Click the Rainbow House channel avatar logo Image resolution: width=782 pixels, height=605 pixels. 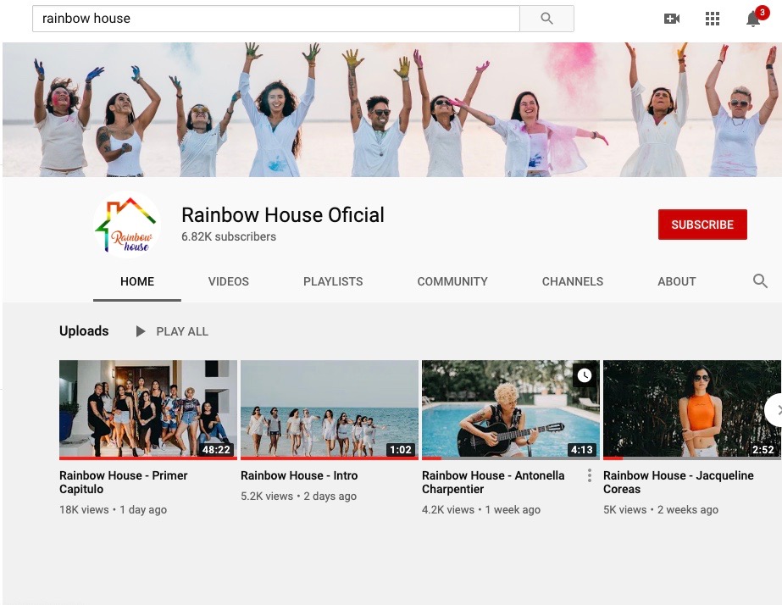pos(127,225)
